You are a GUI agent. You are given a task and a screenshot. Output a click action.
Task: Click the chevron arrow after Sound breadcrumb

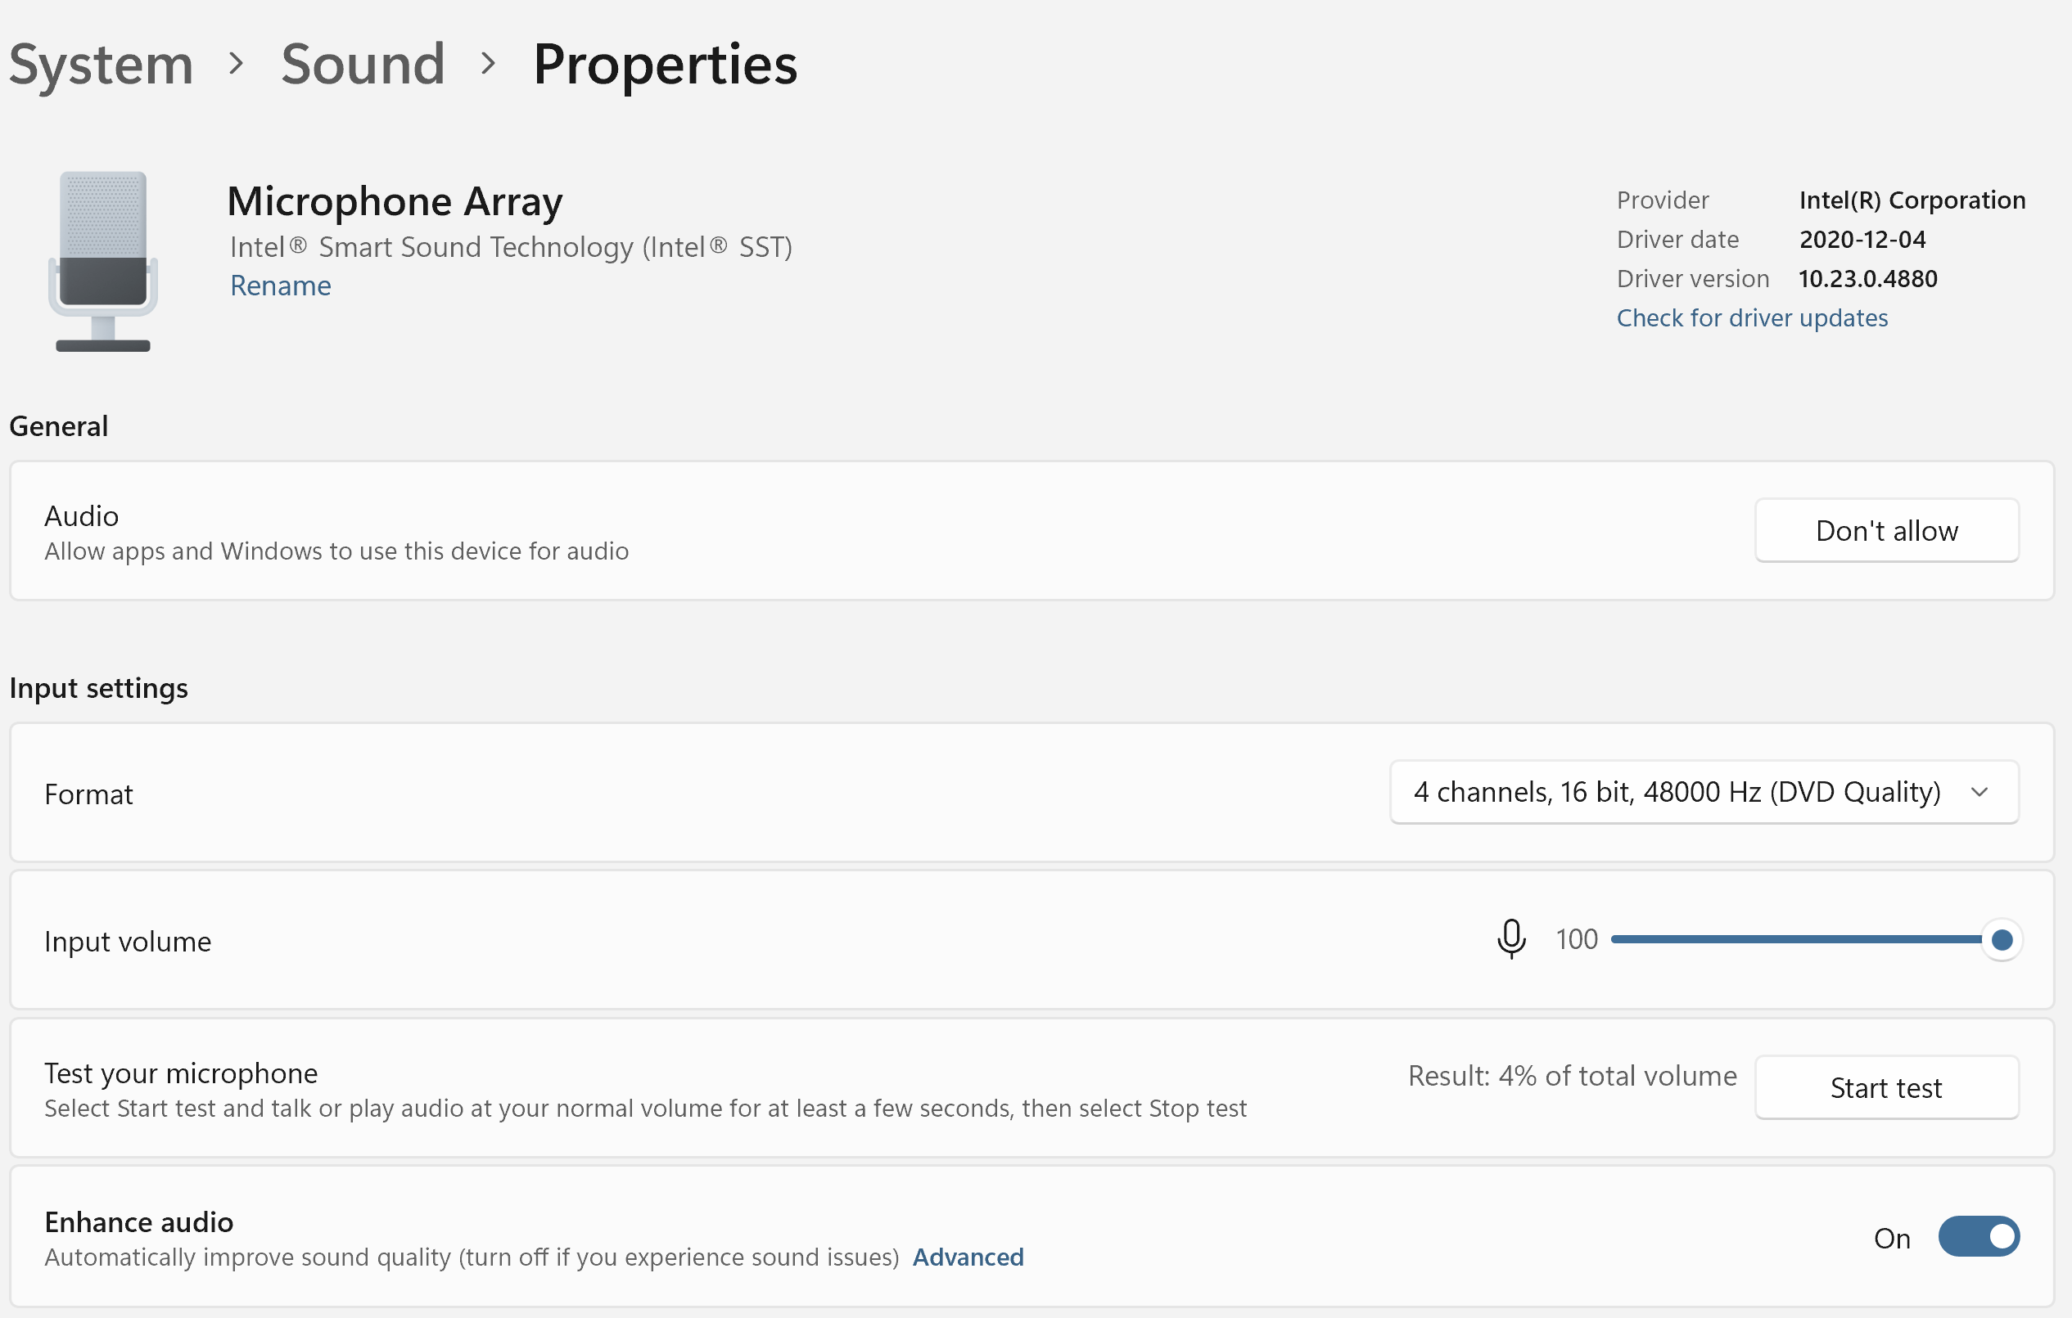pos(488,64)
